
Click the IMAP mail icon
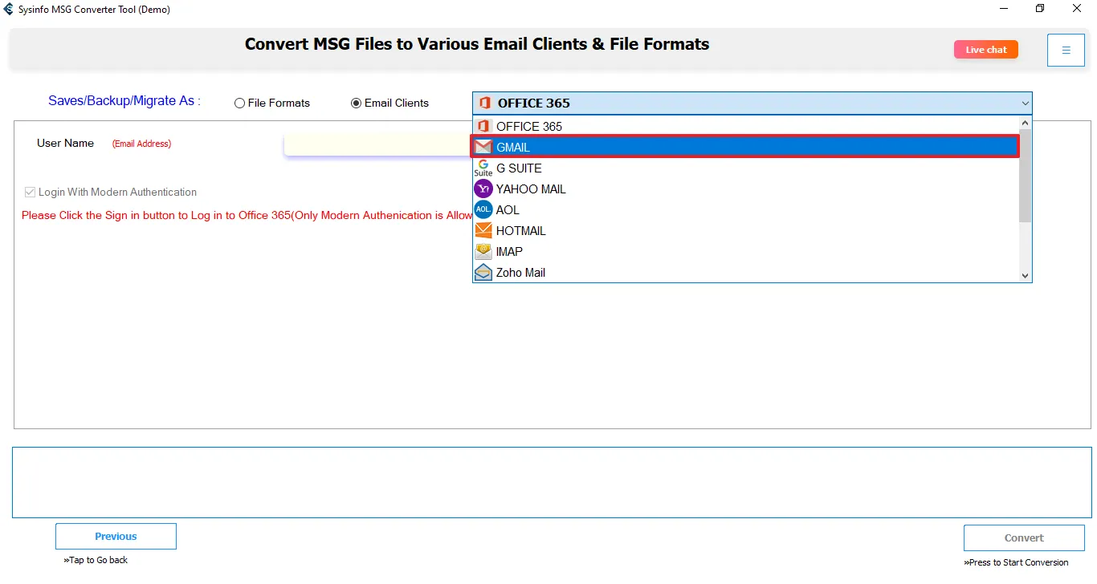tap(483, 252)
